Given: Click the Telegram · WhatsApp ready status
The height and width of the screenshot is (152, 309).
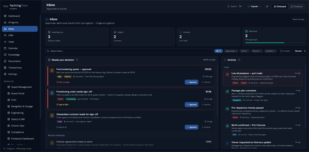Looking at the screenshot, I should [18, 149].
